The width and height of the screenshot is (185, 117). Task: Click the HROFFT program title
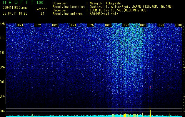point(18,2)
